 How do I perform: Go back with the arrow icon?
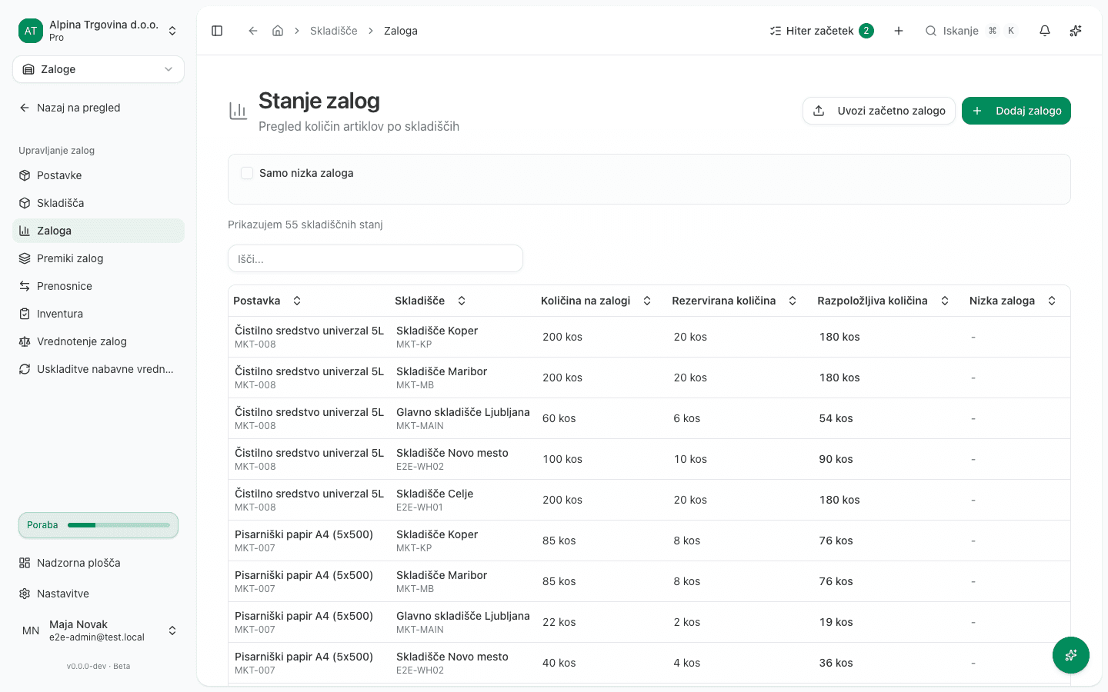click(x=252, y=31)
